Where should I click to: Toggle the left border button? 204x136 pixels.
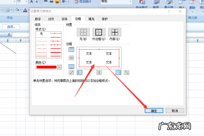click(80, 73)
